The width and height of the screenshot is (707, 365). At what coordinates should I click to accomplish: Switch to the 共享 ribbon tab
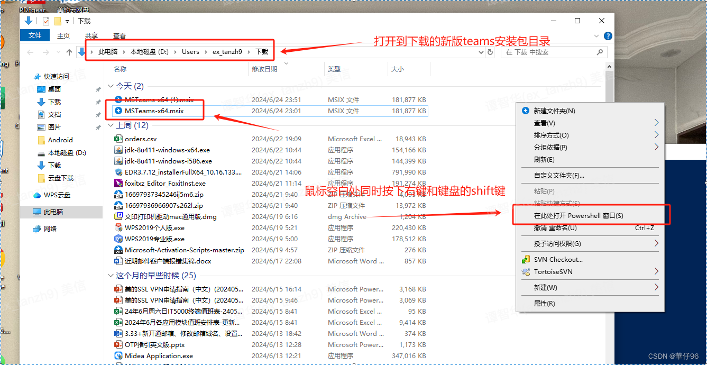[x=91, y=35]
